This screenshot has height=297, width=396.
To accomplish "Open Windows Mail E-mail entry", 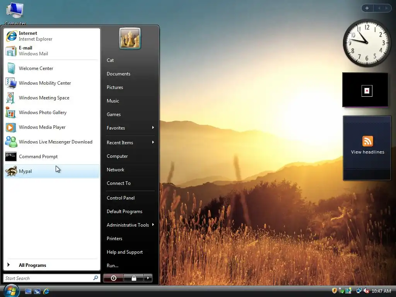I will coord(52,51).
